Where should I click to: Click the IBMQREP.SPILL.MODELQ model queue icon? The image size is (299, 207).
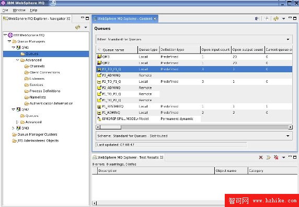point(99,118)
